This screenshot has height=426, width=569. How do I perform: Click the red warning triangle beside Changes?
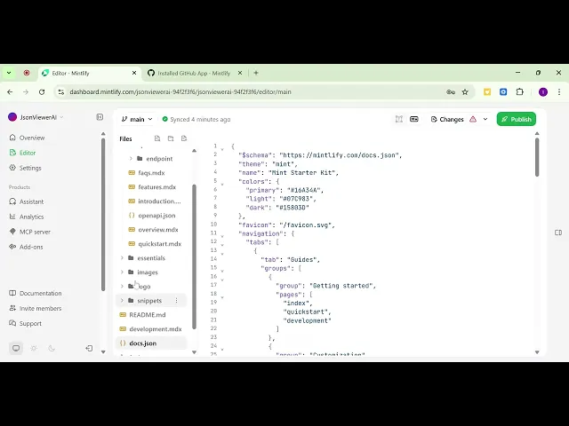tap(473, 119)
